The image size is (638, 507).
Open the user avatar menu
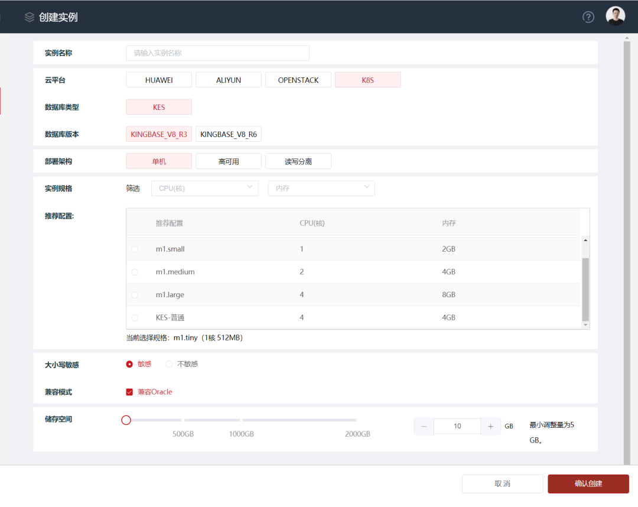pos(615,17)
